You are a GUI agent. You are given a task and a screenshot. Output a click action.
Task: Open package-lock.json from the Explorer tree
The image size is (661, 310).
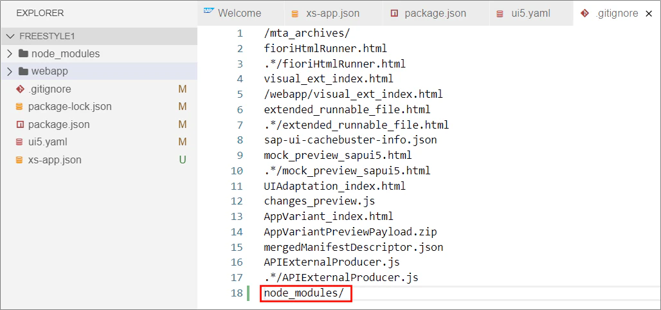click(x=70, y=107)
